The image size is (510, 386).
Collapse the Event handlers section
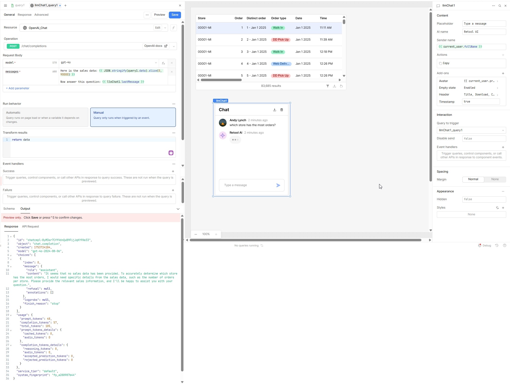click(x=174, y=164)
